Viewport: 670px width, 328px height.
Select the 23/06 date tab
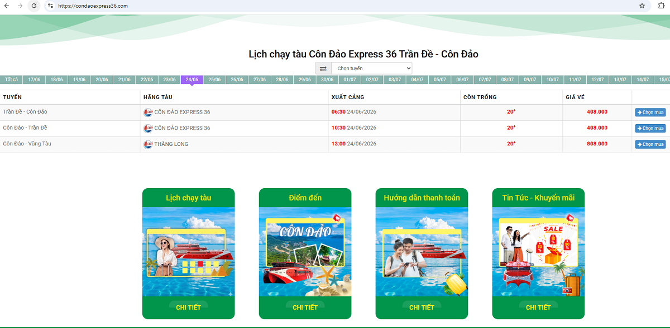click(x=169, y=80)
